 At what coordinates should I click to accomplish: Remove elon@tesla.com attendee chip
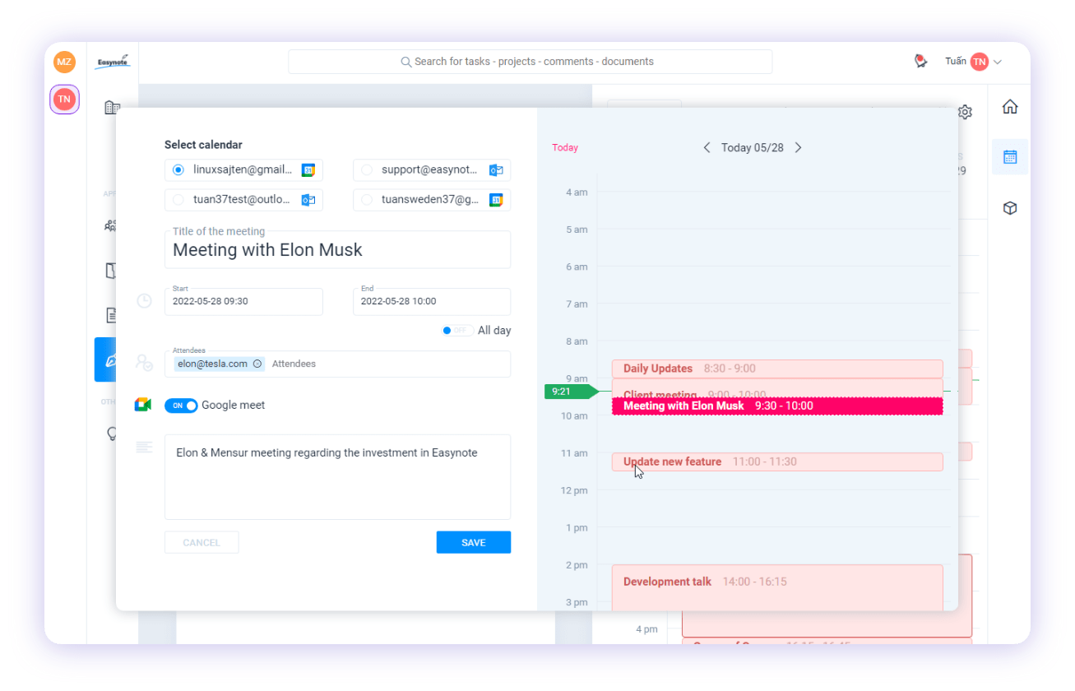257,364
